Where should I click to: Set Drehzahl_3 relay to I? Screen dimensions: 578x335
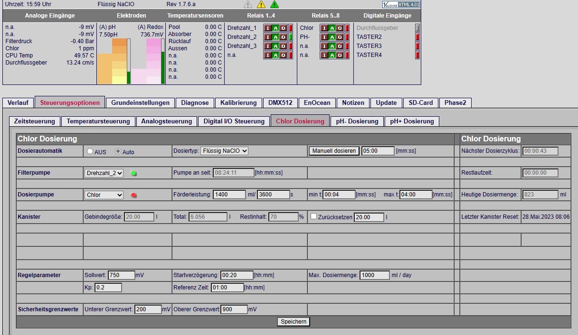pyautogui.click(x=268, y=46)
